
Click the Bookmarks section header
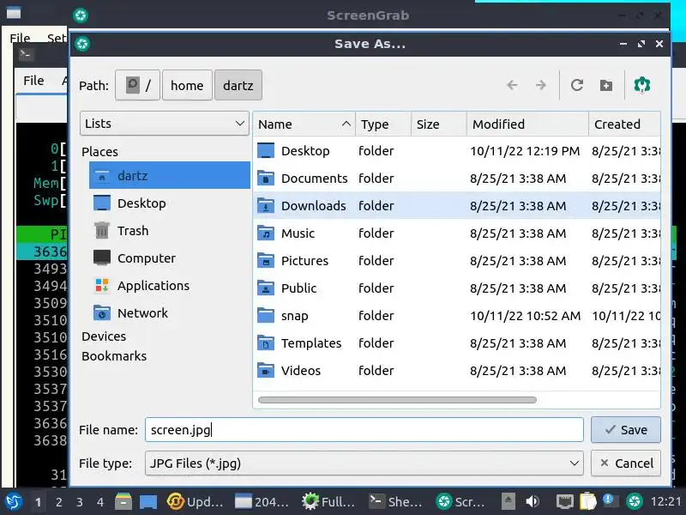[114, 356]
